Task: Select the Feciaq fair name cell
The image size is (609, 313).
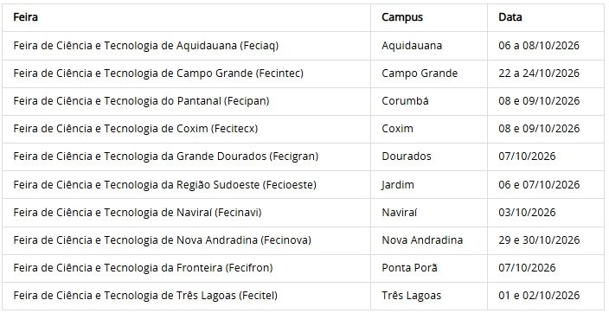Action: (x=146, y=46)
